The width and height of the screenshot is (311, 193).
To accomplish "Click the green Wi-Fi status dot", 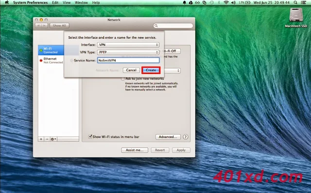I will point(41,50).
